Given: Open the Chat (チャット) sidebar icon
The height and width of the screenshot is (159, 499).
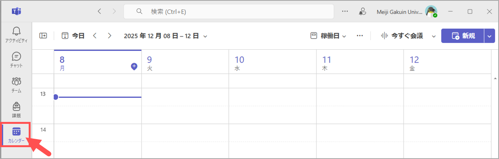Looking at the screenshot, I should (16, 57).
